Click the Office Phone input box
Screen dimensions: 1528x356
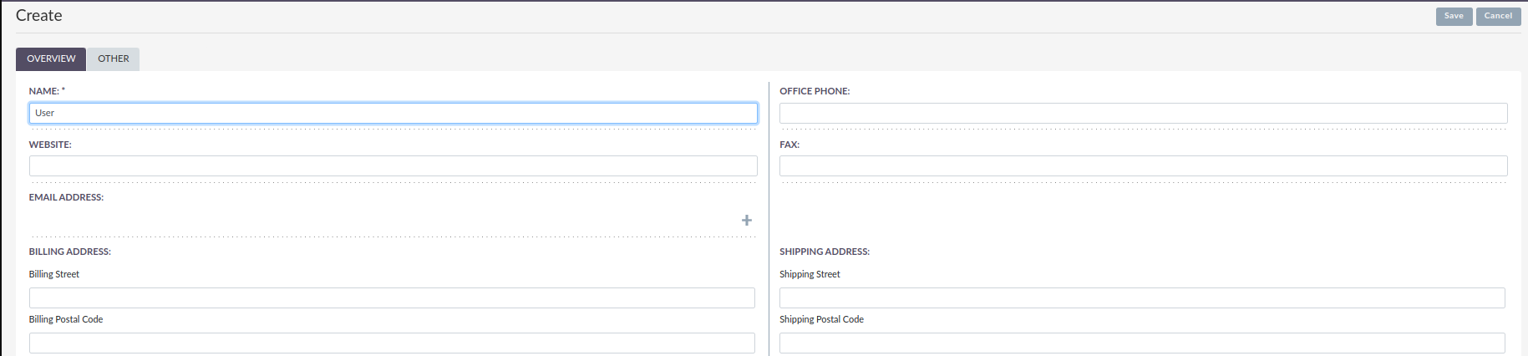(x=1143, y=113)
